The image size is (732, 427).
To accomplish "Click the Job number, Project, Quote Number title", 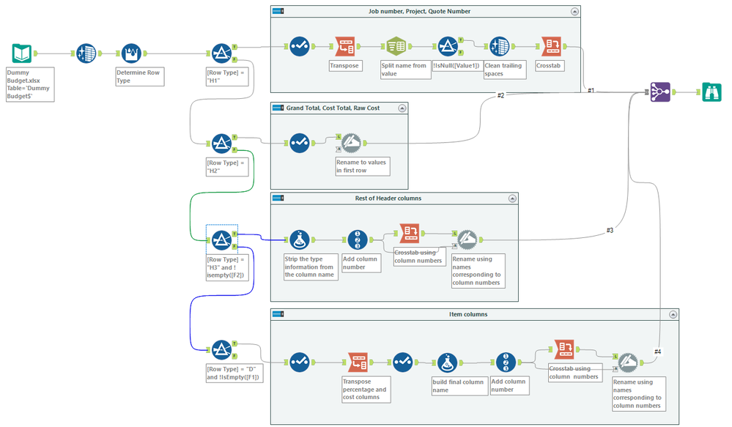I will [x=419, y=11].
